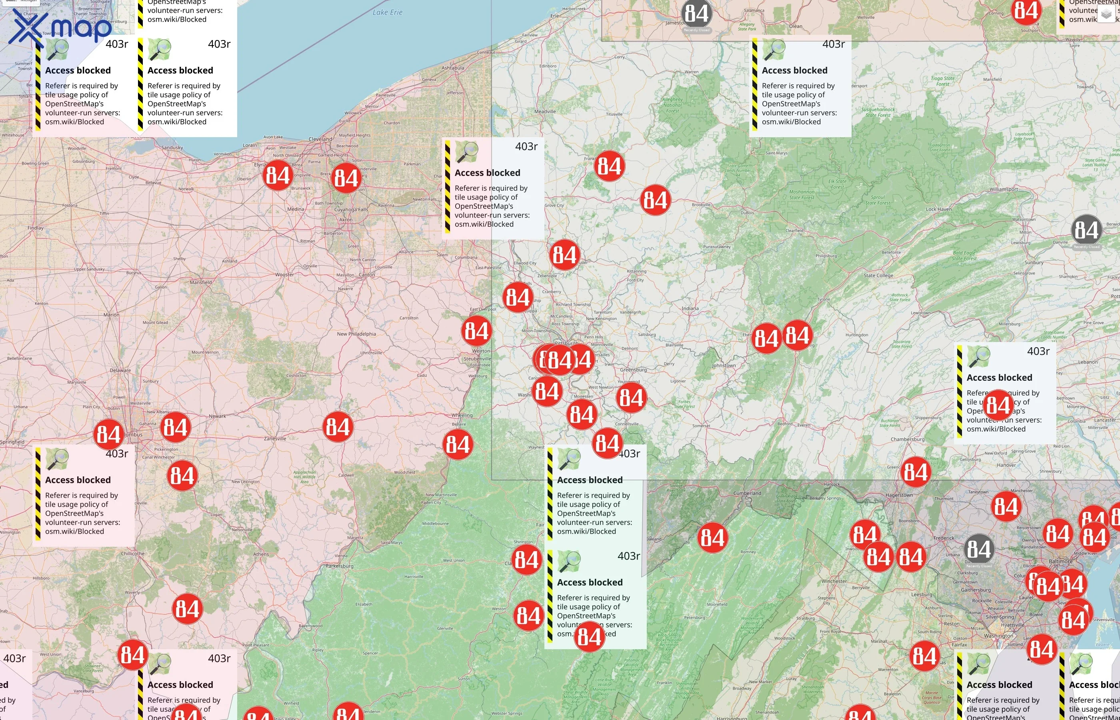Open the 84 marker near Brookville
The width and height of the screenshot is (1120, 720).
click(x=655, y=200)
